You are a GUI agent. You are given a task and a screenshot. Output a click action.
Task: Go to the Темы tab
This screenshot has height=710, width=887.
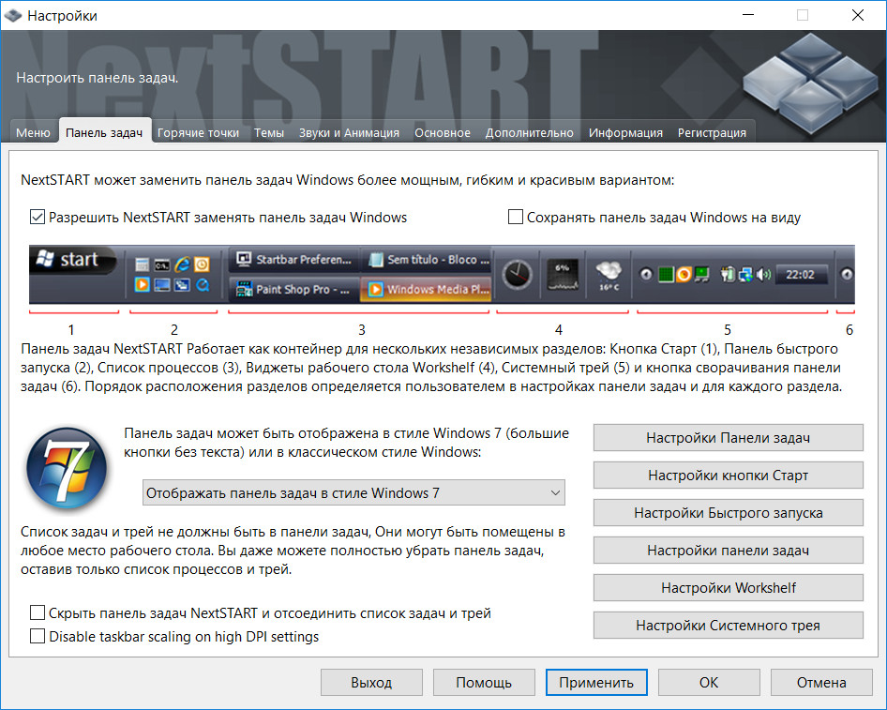coord(269,132)
